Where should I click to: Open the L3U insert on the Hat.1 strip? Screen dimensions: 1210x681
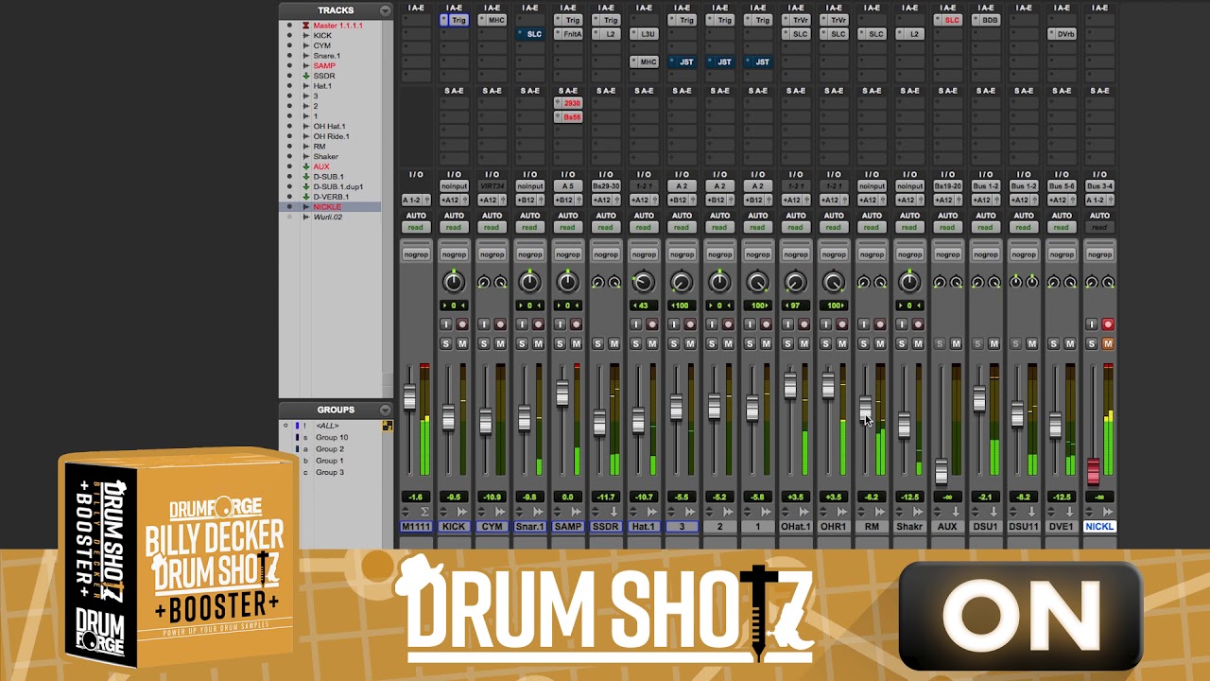pyautogui.click(x=644, y=34)
